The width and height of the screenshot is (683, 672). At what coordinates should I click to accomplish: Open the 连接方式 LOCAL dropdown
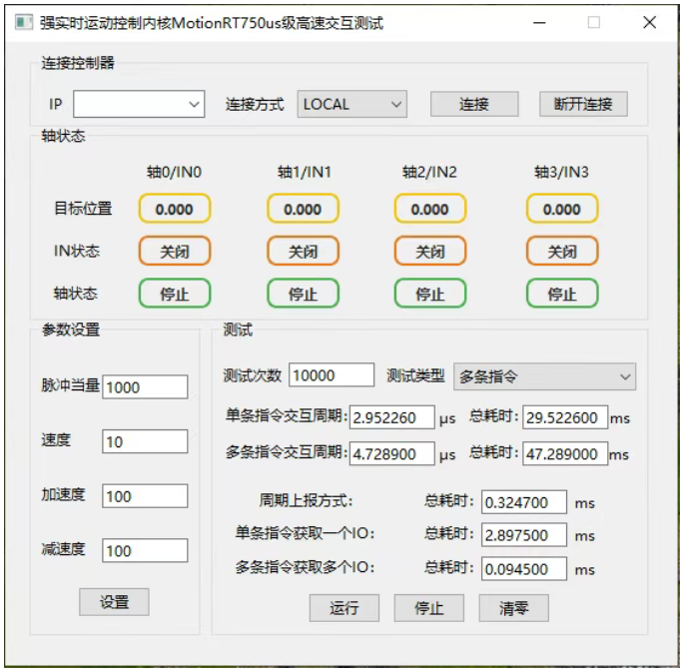351,104
